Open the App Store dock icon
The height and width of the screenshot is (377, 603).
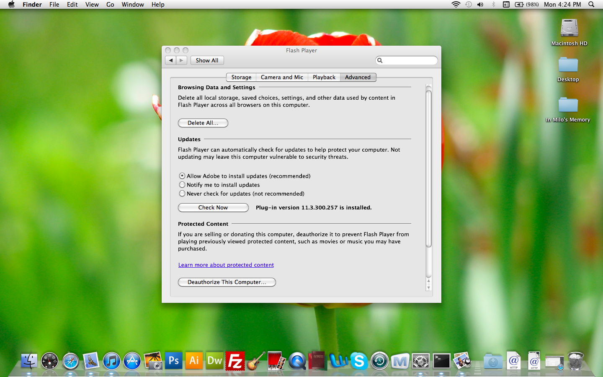pos(132,361)
